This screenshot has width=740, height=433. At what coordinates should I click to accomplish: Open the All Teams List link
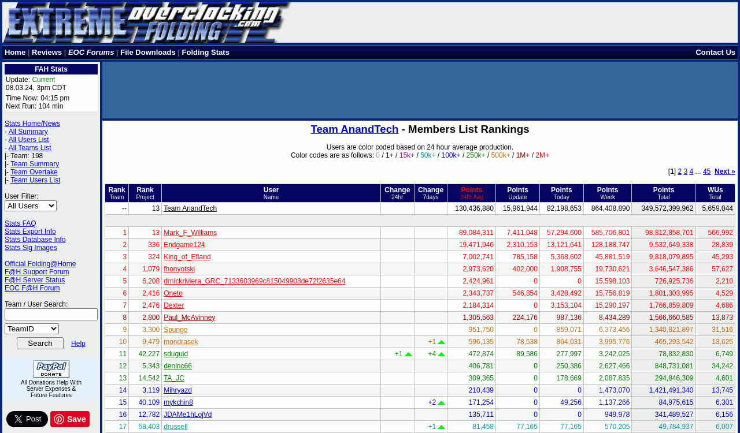coord(30,148)
